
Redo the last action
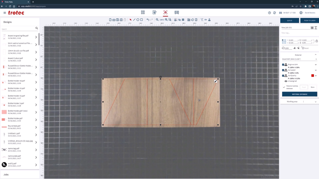(152, 20)
